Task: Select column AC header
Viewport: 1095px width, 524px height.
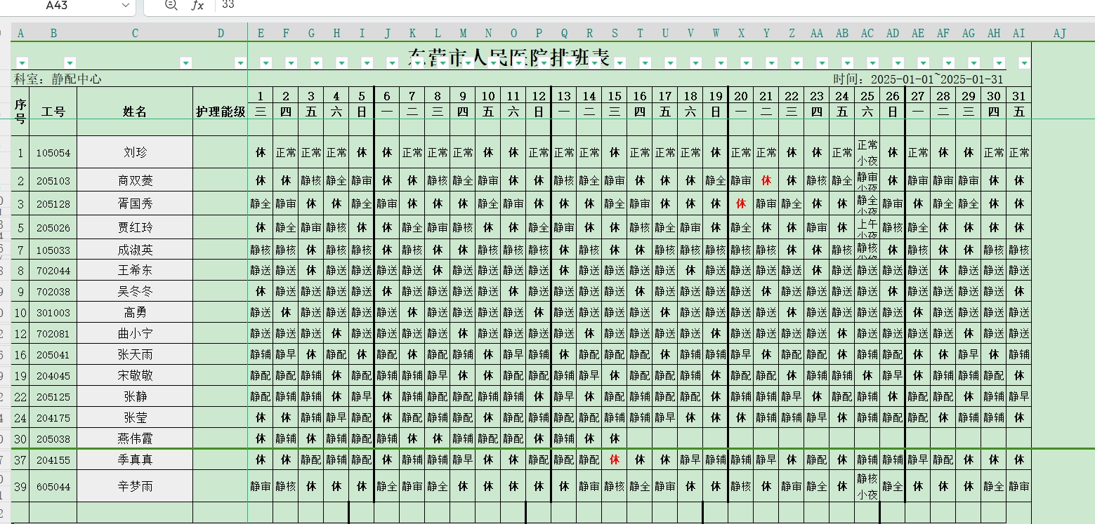Action: (x=867, y=33)
